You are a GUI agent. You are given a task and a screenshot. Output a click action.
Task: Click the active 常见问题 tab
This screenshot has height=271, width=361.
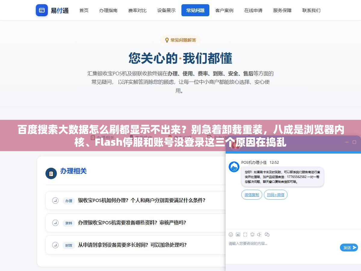(195, 10)
